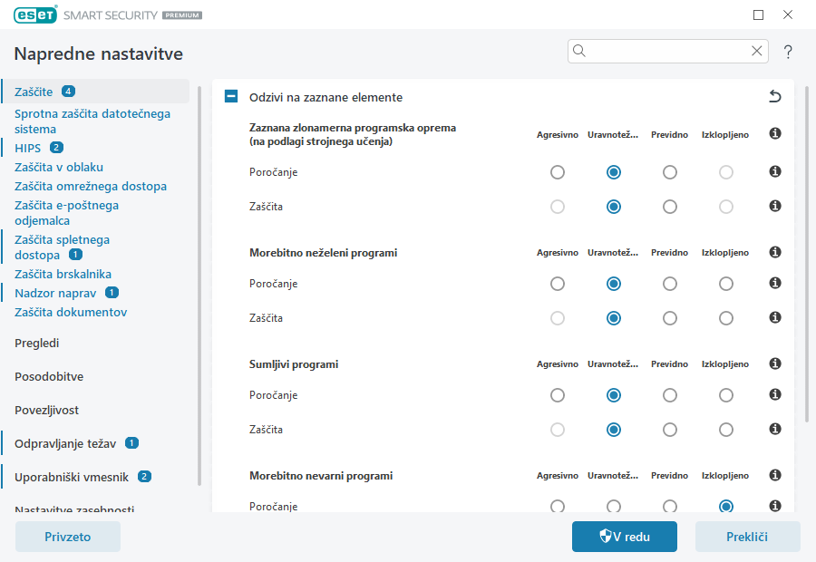Set Sumljivi programi Poročanje to Izklopljeno
816x562 pixels.
[x=726, y=395]
